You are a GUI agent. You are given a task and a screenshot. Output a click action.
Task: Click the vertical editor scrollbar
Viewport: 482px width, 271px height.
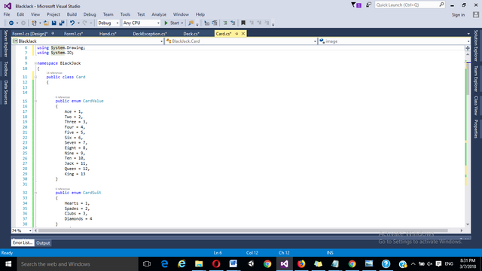click(x=468, y=139)
